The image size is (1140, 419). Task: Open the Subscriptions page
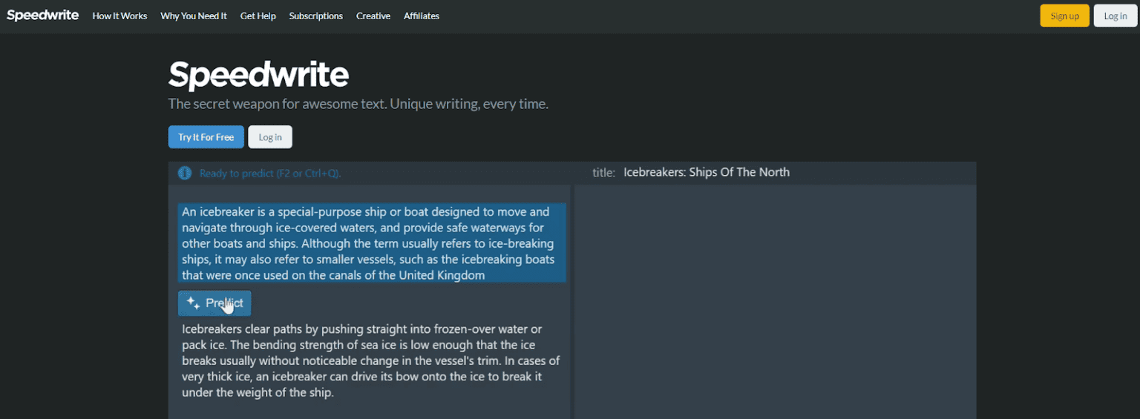point(316,16)
